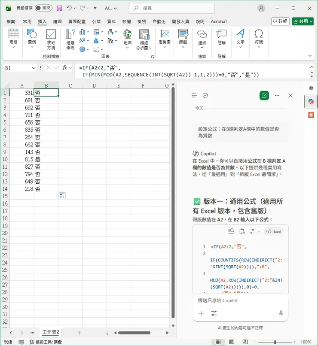
Task: Open the user account profile icon
Action: pos(261,8)
